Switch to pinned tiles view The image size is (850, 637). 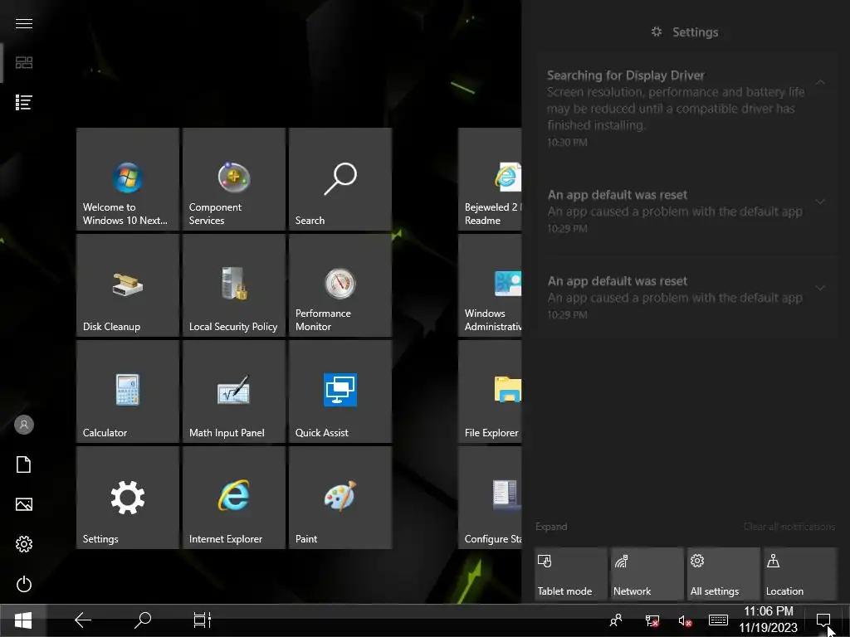(24, 62)
